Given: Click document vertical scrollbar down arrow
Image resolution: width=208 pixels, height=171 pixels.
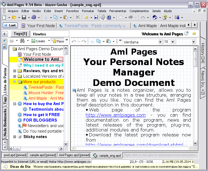Looking at the screenshot, I should point(195,143).
